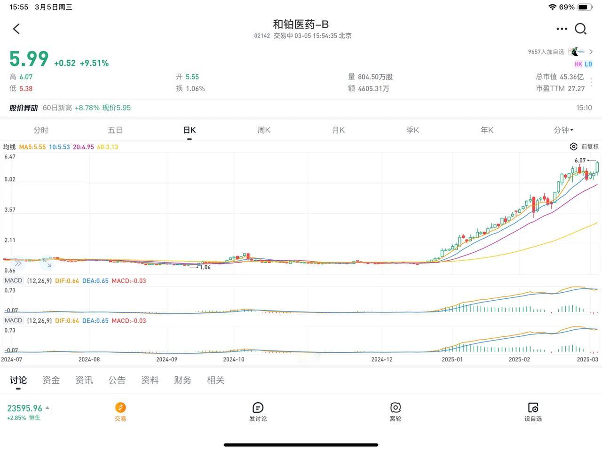The height and width of the screenshot is (451, 602).
Task: Open the 相关 related tab
Action: (216, 380)
